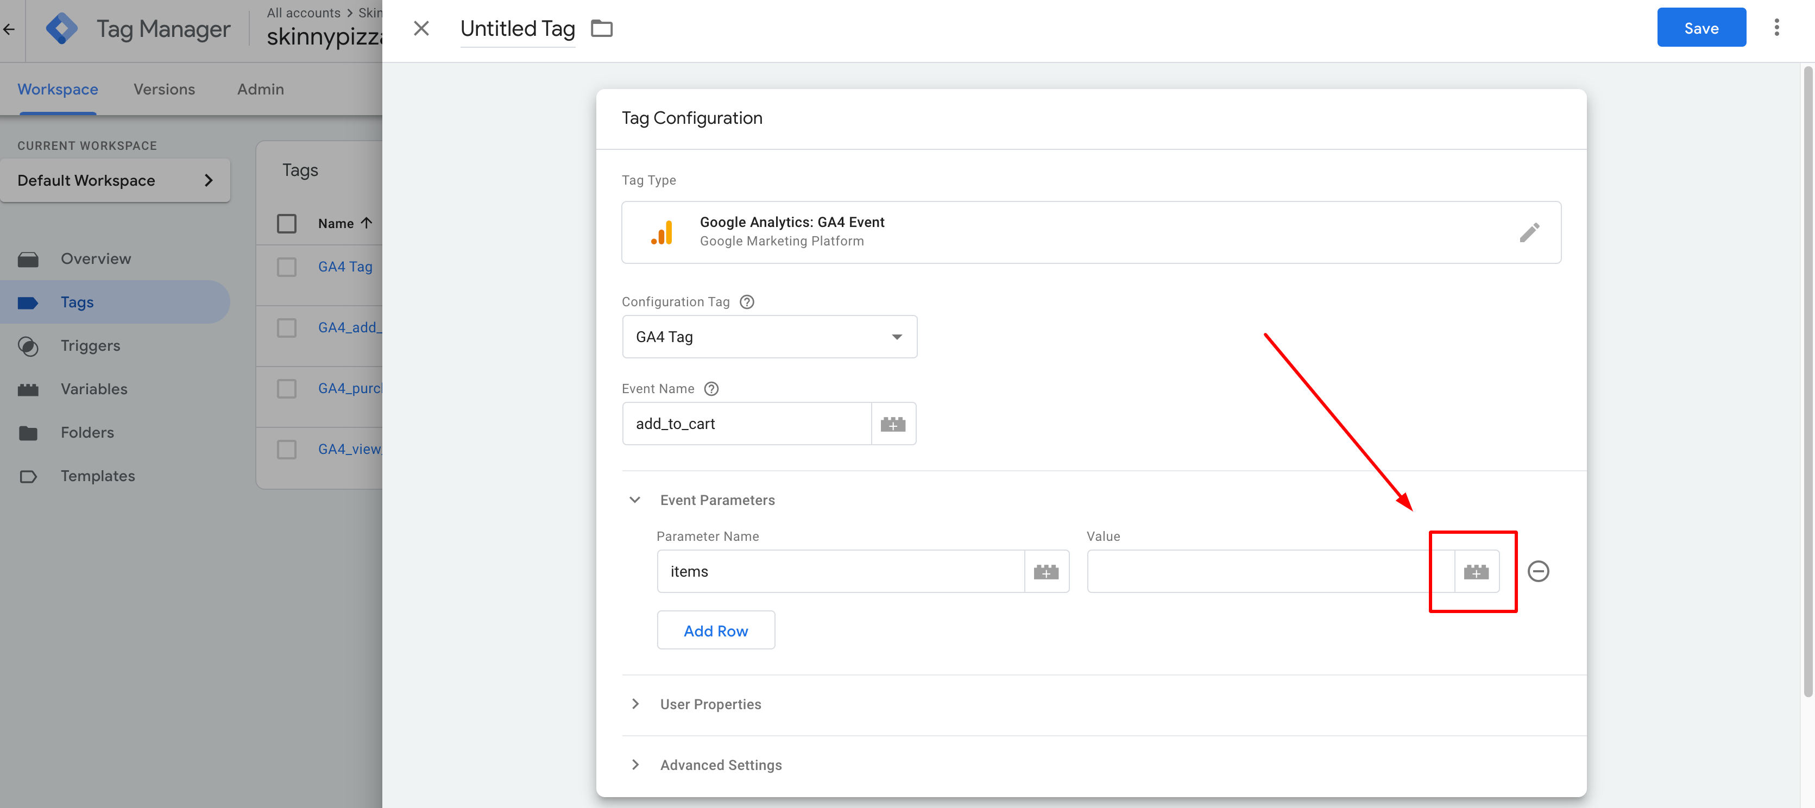This screenshot has width=1815, height=808.
Task: Open the Configuration Tag dropdown
Action: click(x=770, y=337)
